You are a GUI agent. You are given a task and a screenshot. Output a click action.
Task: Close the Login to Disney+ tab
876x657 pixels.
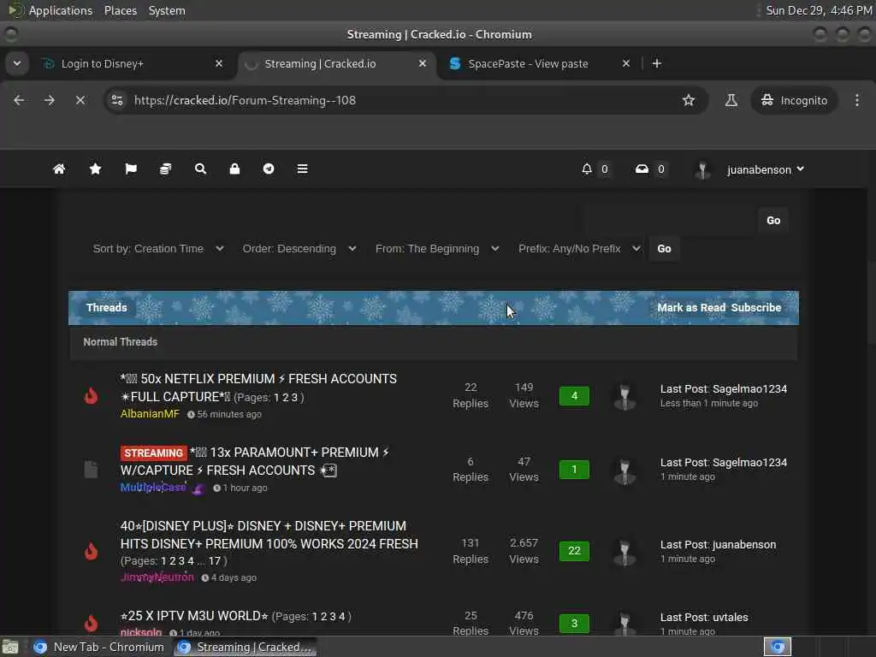(219, 63)
